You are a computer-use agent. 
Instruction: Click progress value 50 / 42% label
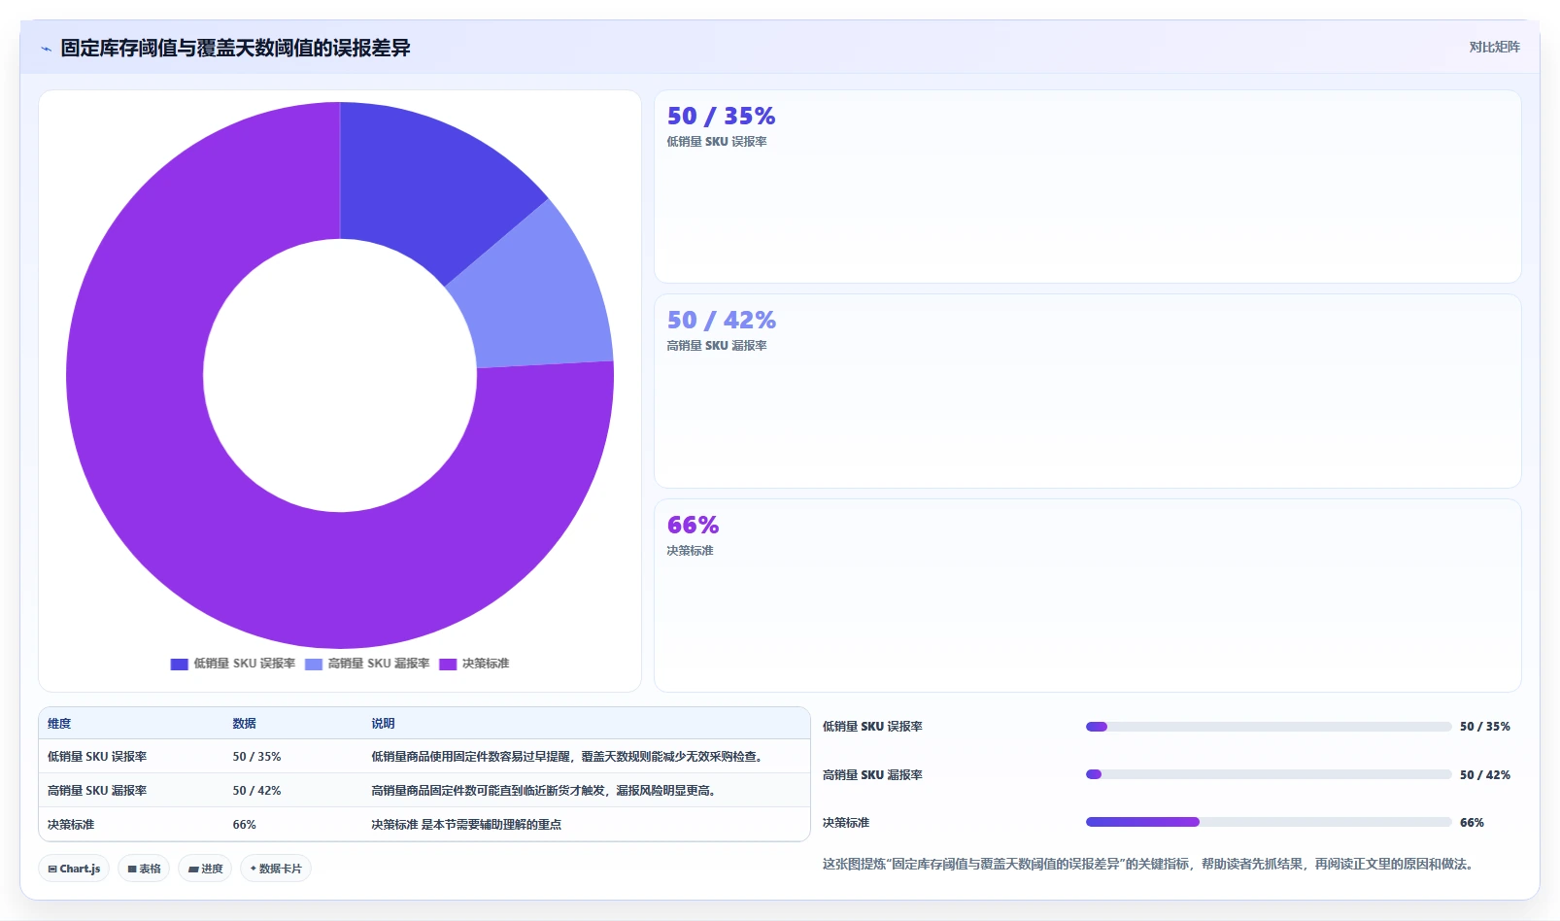(1485, 775)
